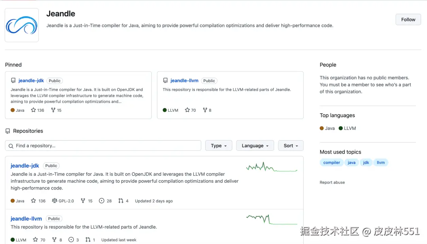Click the Java language color dot under Top languages
The width and height of the screenshot is (427, 244).
(322, 128)
